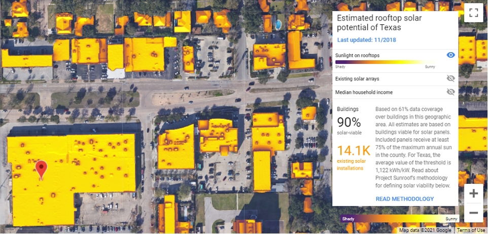Show the Existing solar arrays layer

[x=450, y=79]
